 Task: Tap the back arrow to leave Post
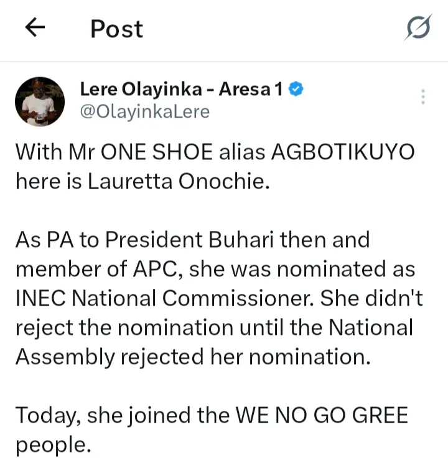35,28
